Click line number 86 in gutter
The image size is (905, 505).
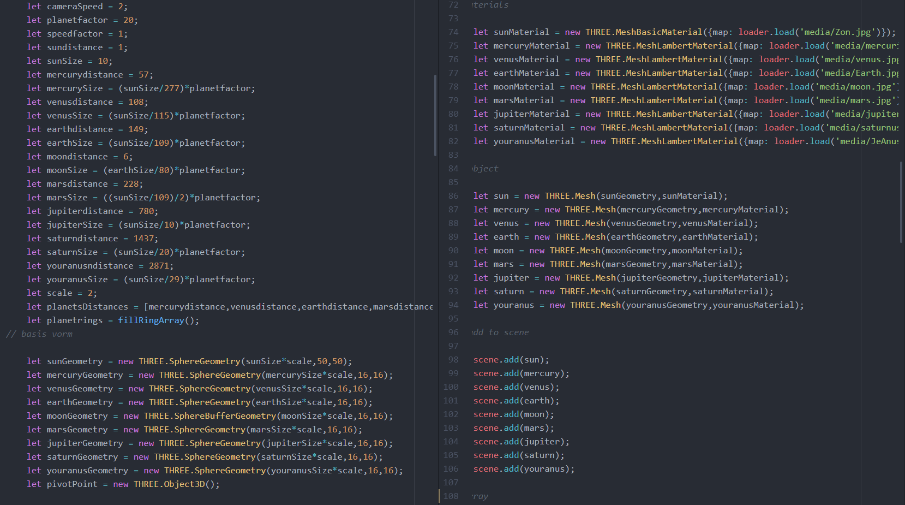pyautogui.click(x=453, y=196)
